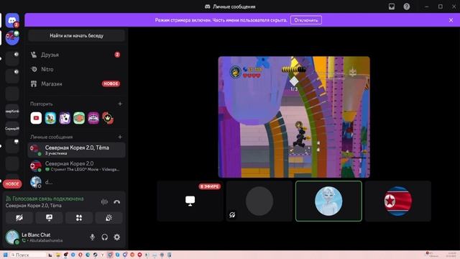Open Discord home direct messages icon
Viewport: 460px width, 259px height.
(x=12, y=20)
